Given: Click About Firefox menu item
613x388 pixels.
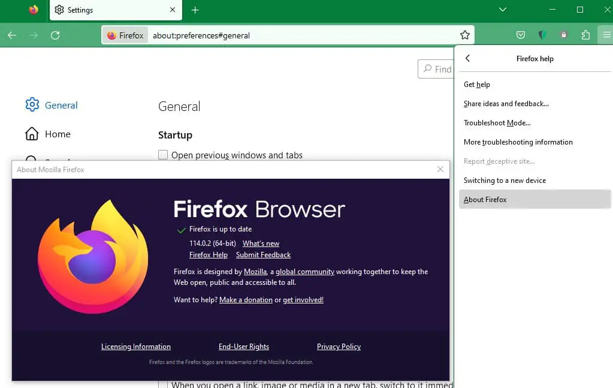Looking at the screenshot, I should 535,200.
